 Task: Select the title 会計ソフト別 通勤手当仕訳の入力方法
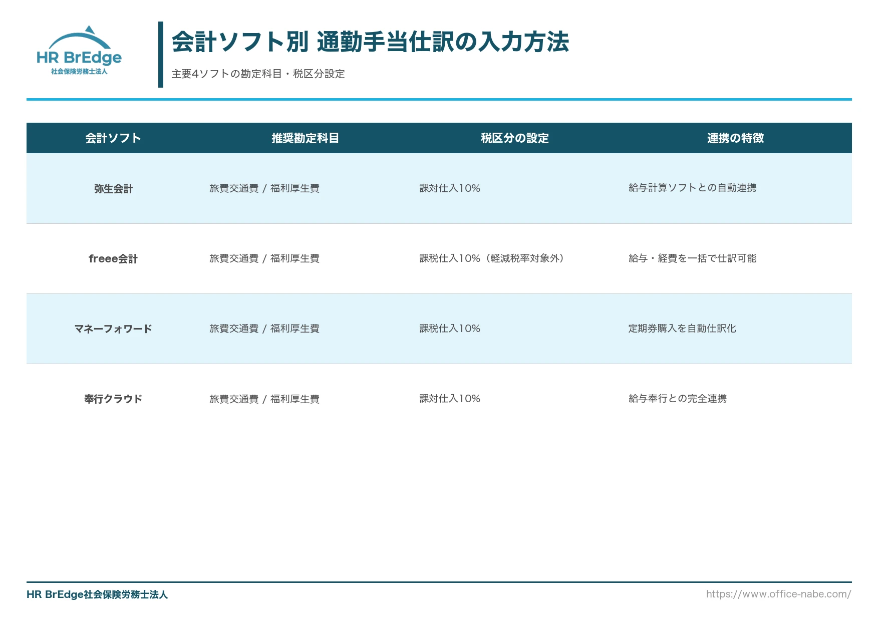[x=370, y=42]
